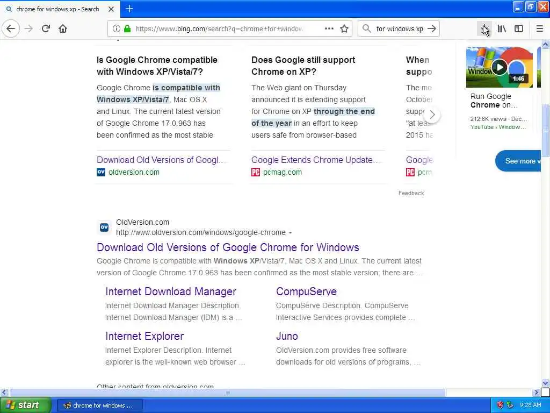
Task: Bookmark this page with the star
Action: 344,29
